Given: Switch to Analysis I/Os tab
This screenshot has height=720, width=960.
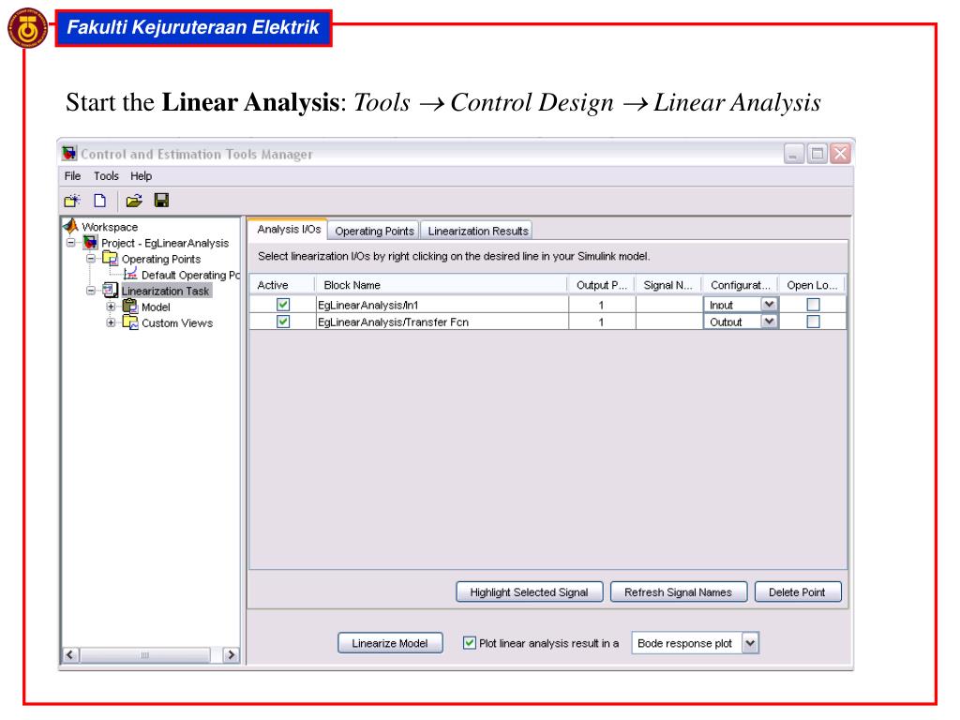Looking at the screenshot, I should coord(289,229).
